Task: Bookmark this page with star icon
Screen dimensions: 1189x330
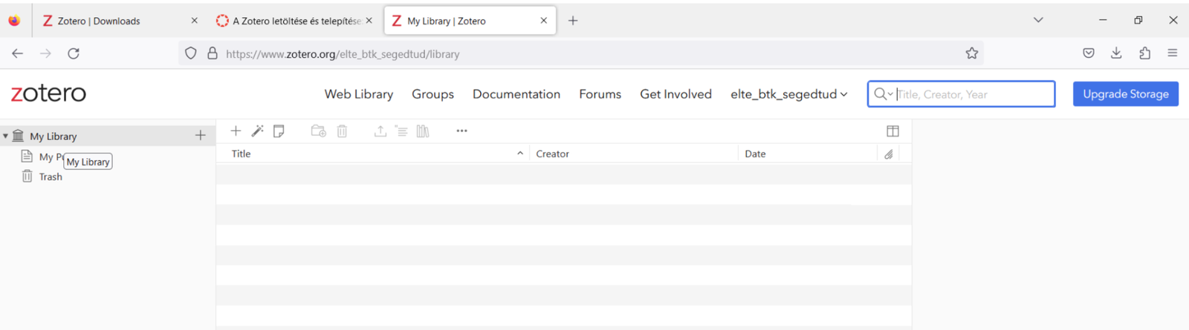Action: tap(971, 53)
